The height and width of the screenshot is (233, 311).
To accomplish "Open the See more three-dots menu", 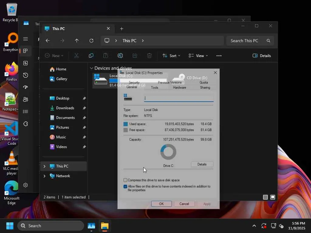I will (219, 56).
